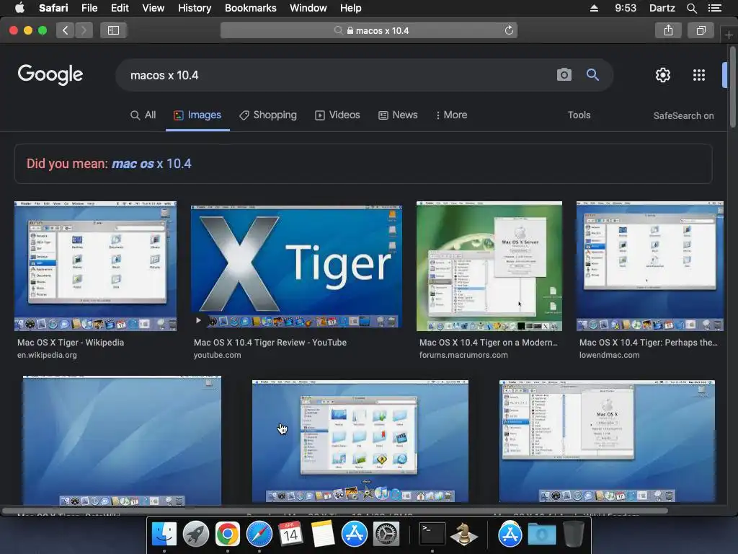Open Spotlight search in menu bar
The height and width of the screenshot is (554, 738).
691,8
